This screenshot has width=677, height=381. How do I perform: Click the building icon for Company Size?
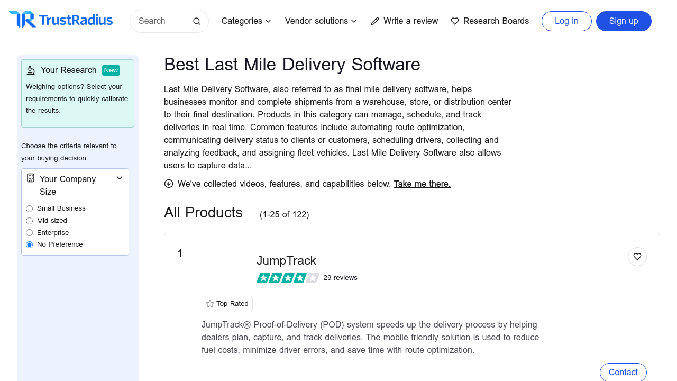click(31, 178)
